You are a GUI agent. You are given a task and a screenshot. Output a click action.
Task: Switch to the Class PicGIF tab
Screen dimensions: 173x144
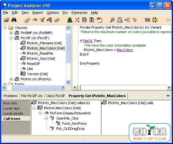click(x=55, y=96)
